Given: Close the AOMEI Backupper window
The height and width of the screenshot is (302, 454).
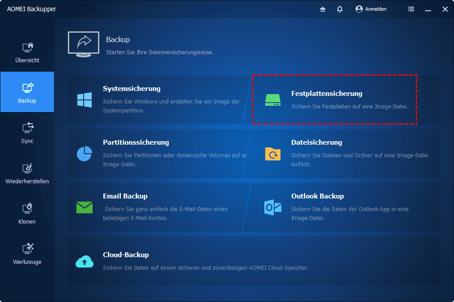Looking at the screenshot, I should 445,9.
